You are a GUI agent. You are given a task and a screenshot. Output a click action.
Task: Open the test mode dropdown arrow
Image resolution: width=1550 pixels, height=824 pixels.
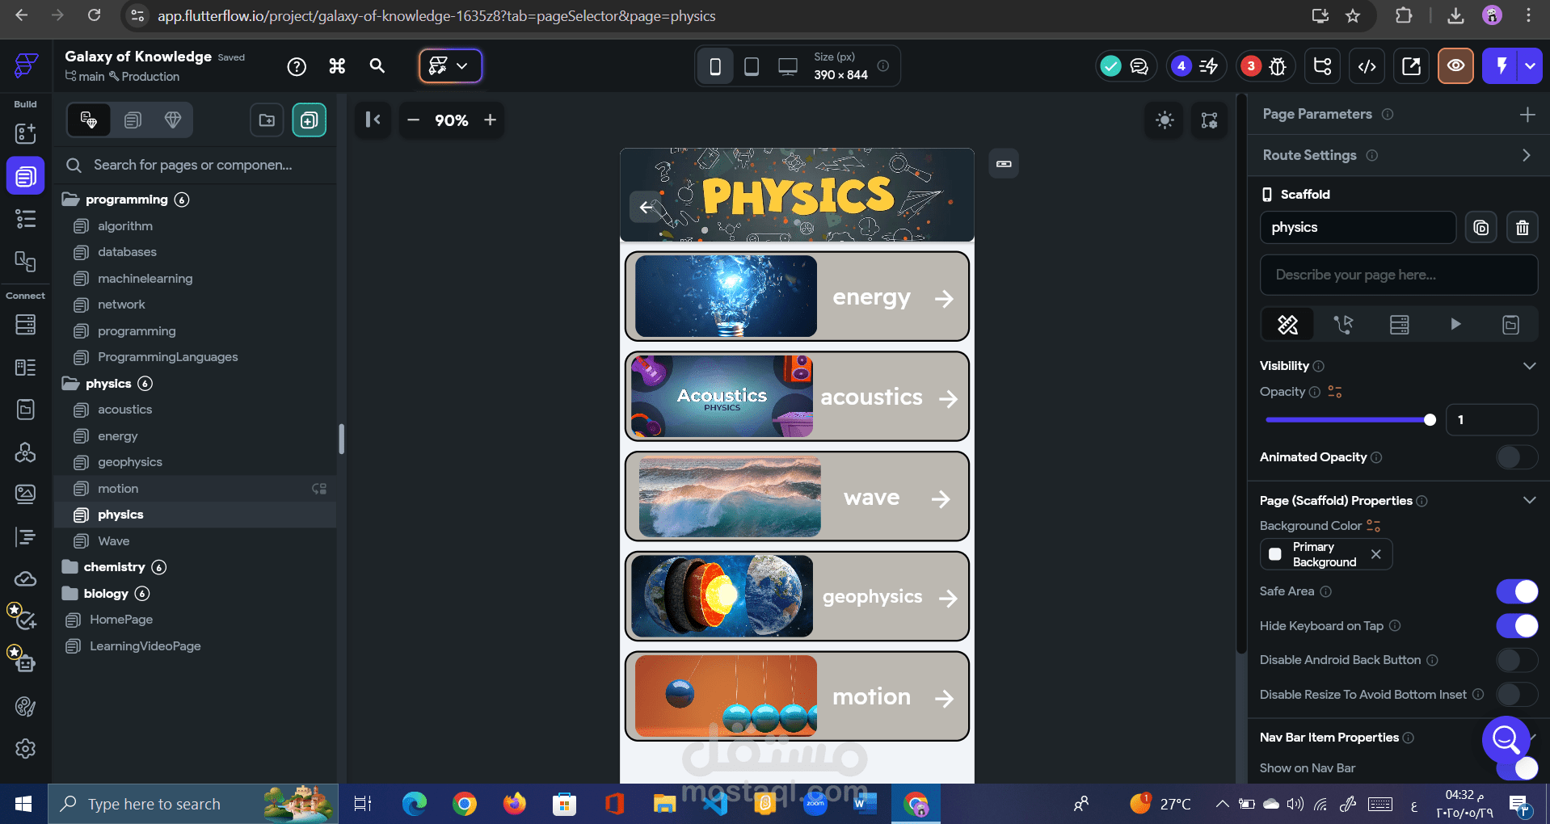coord(1531,66)
